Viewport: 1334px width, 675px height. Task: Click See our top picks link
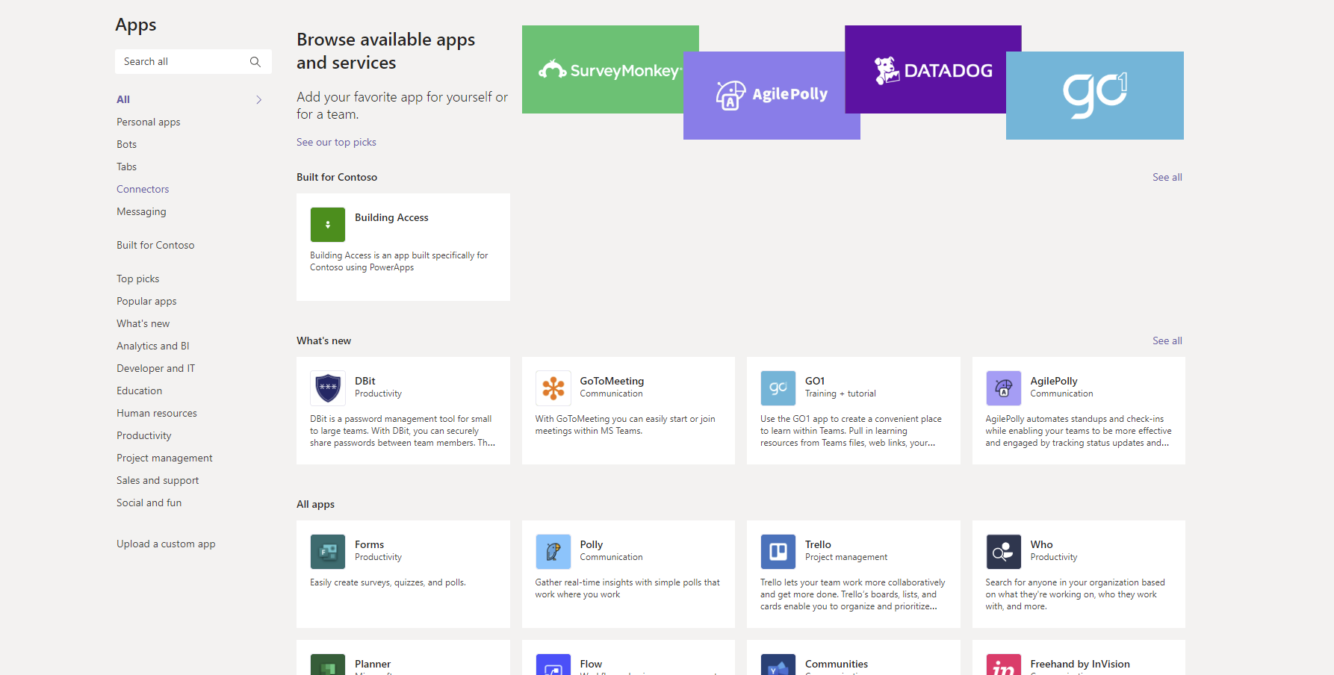tap(336, 142)
